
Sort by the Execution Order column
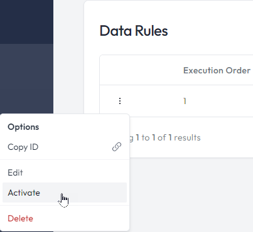click(x=217, y=70)
